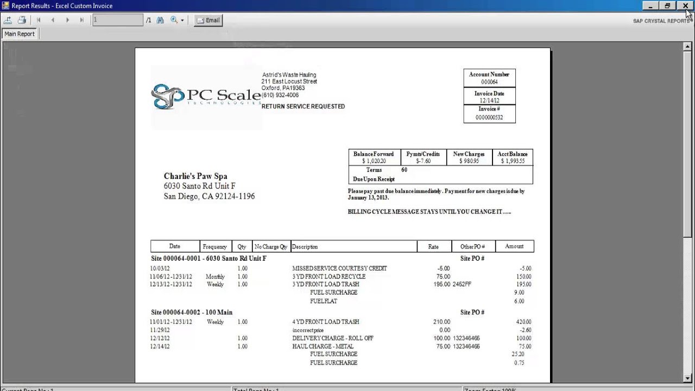Click the "Frequency" column header
The image size is (695, 391).
[216, 247]
